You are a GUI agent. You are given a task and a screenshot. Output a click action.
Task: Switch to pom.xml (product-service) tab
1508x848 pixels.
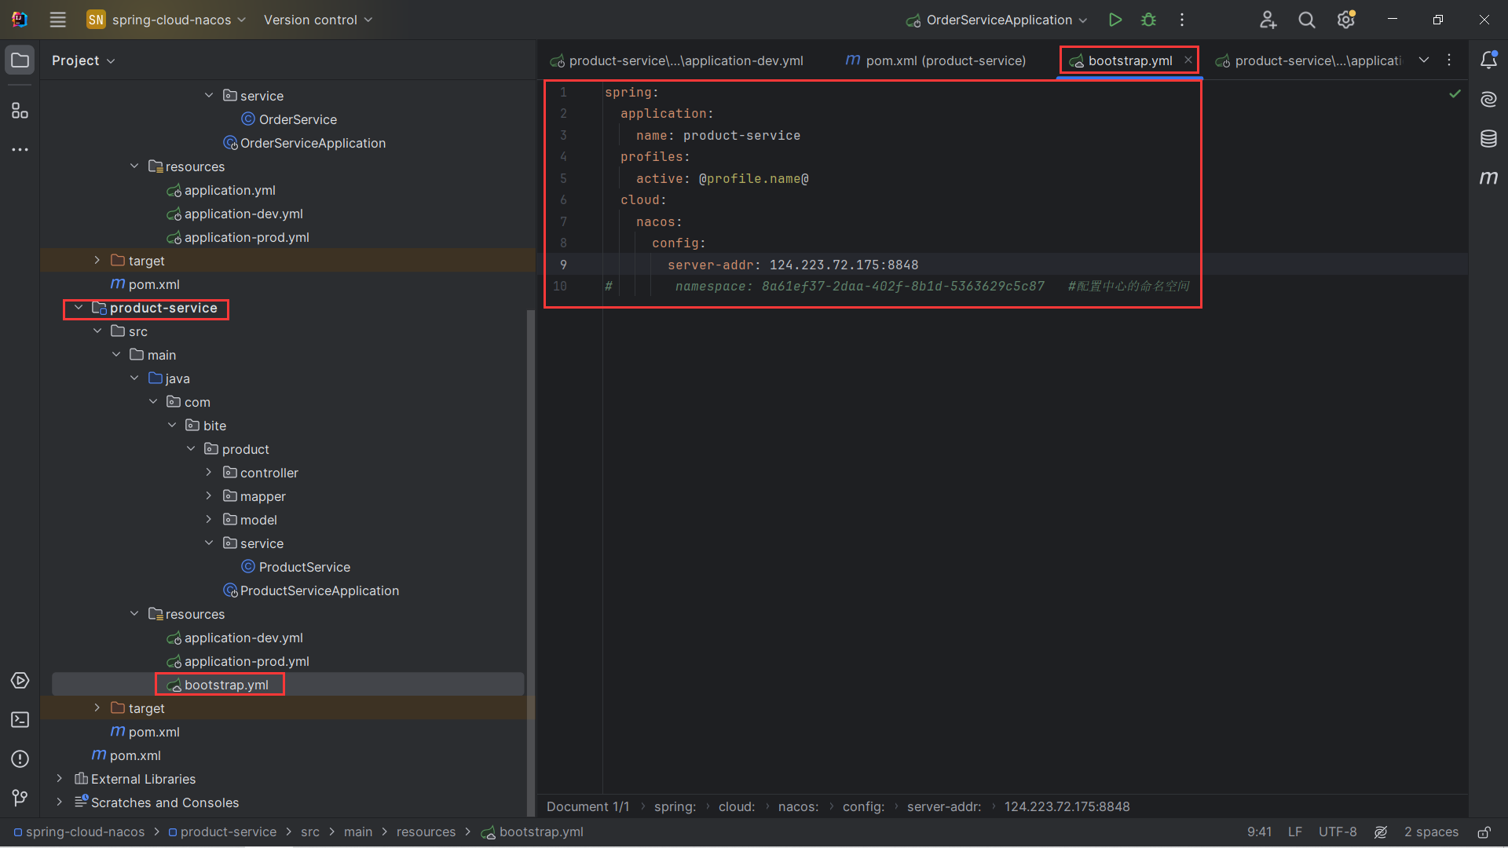935,60
